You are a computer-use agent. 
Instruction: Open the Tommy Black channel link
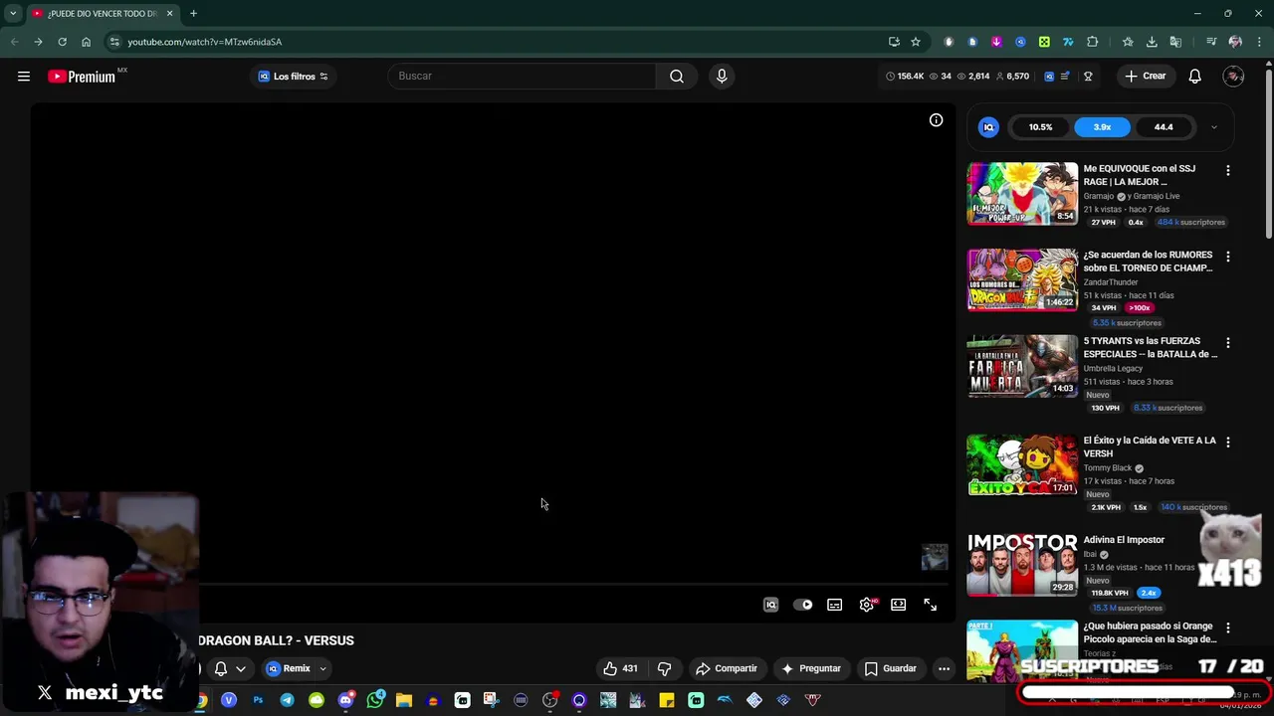point(1108,468)
